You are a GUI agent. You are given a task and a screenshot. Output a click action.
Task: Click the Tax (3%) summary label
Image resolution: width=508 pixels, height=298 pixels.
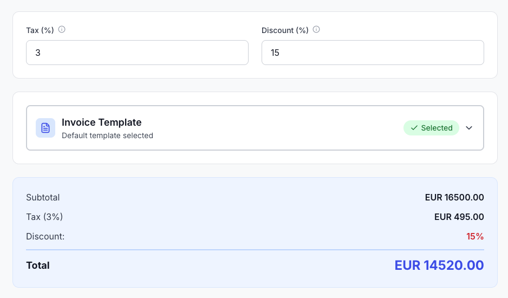(44, 217)
